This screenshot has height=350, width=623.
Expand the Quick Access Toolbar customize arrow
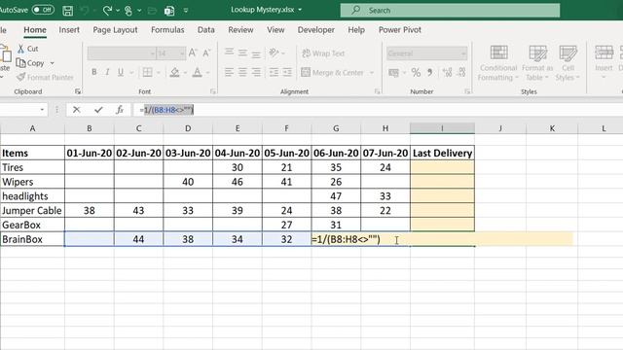point(186,11)
